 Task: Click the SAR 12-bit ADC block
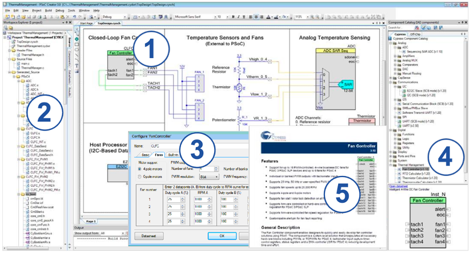[347, 85]
